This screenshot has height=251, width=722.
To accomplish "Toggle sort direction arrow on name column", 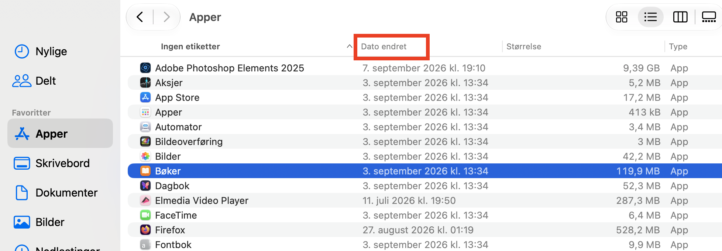I will [349, 46].
